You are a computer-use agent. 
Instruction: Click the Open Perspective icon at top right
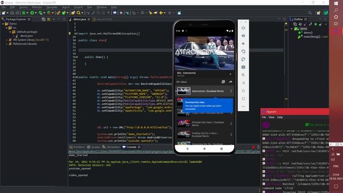(x=318, y=13)
